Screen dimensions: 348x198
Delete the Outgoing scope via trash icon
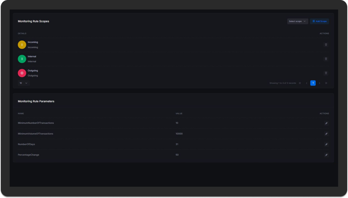(x=326, y=73)
